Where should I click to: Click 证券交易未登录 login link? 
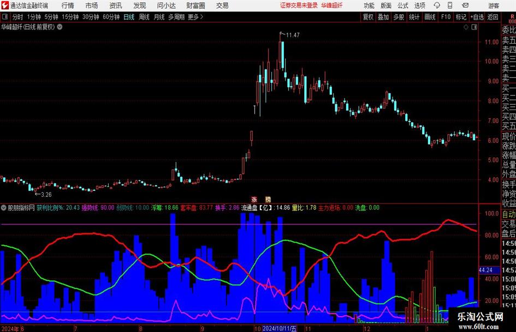click(x=299, y=5)
